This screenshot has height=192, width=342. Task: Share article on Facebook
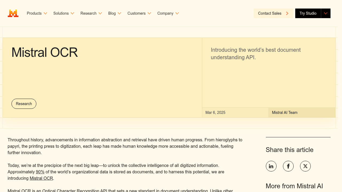click(x=288, y=166)
